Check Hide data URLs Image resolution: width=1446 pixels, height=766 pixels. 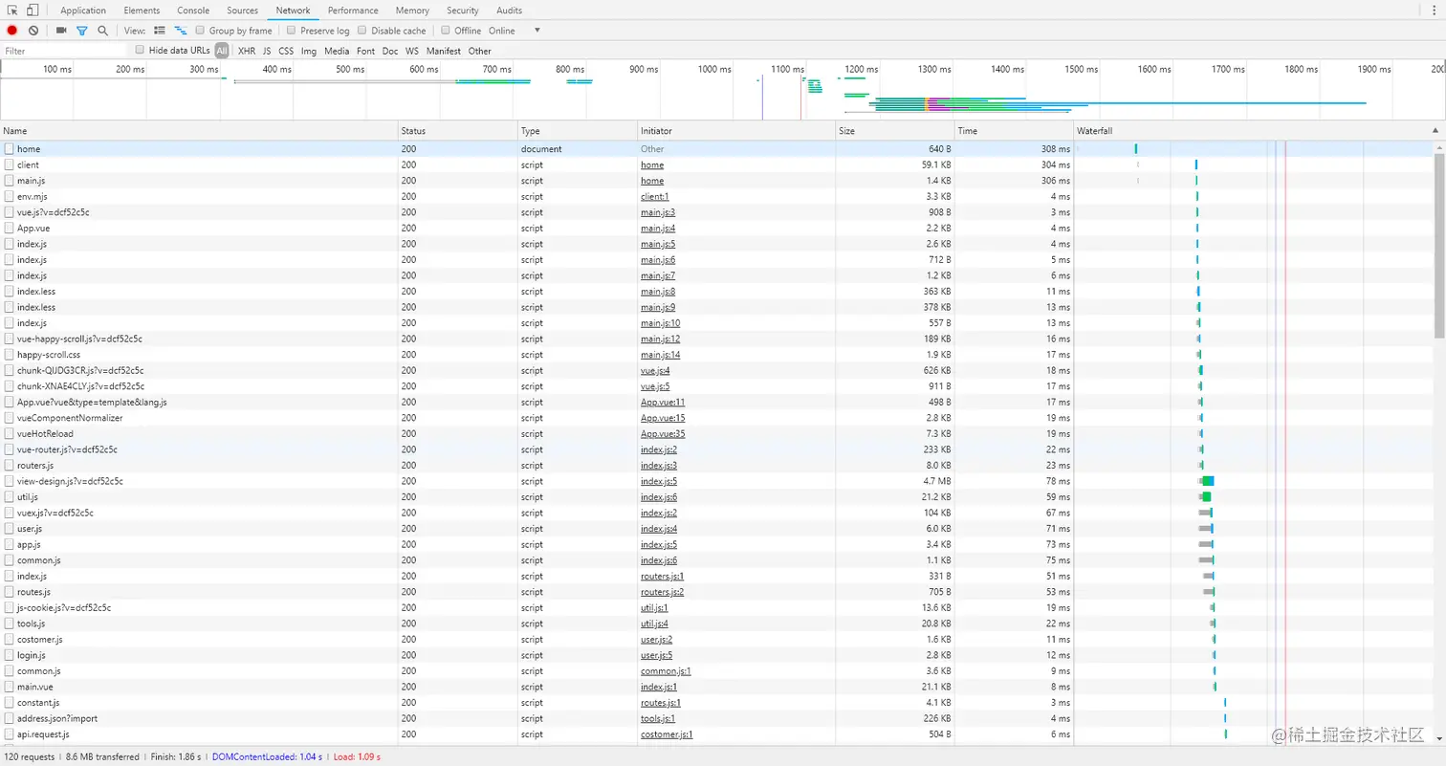pos(140,50)
